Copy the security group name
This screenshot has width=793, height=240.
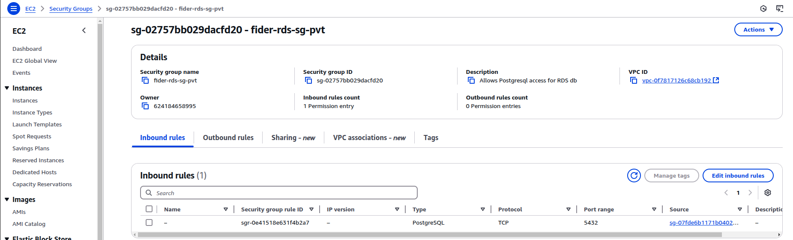(x=145, y=81)
